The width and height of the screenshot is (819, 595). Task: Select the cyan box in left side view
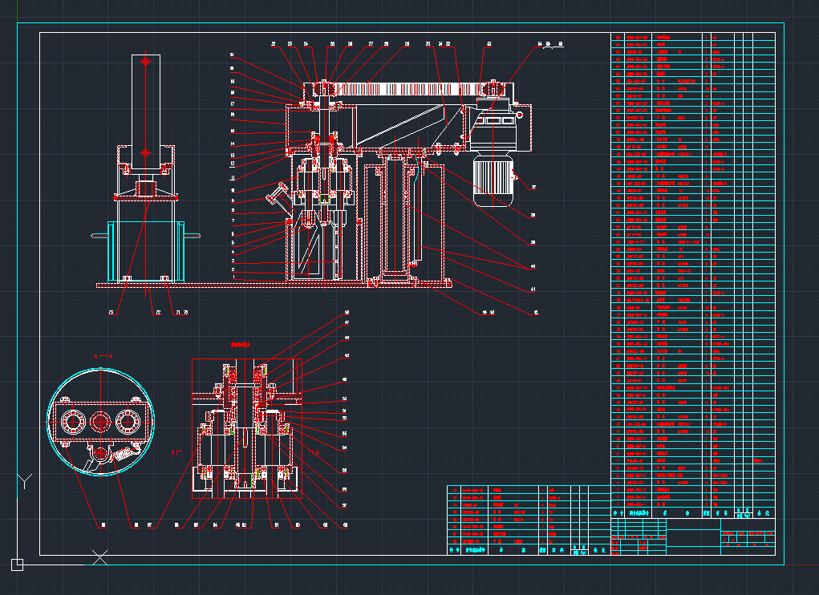click(146, 250)
